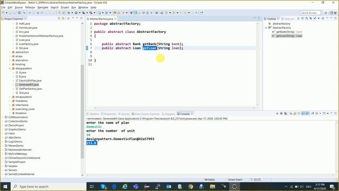Click Remove Launch X icon in Console
The height and width of the screenshot is (191, 339).
point(281,113)
